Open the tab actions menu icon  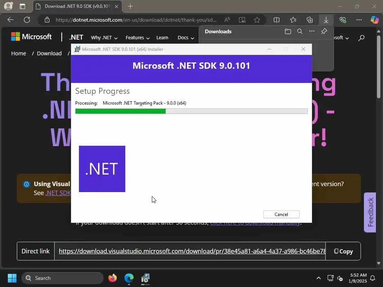22,6
